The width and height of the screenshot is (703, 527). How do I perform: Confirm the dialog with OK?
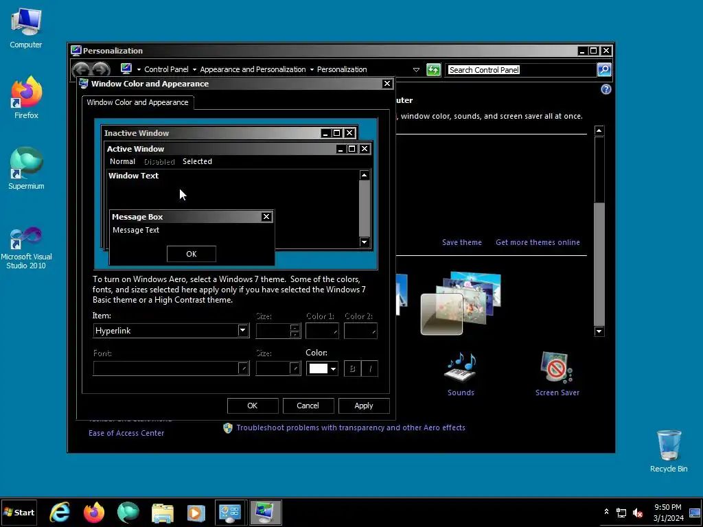253,406
